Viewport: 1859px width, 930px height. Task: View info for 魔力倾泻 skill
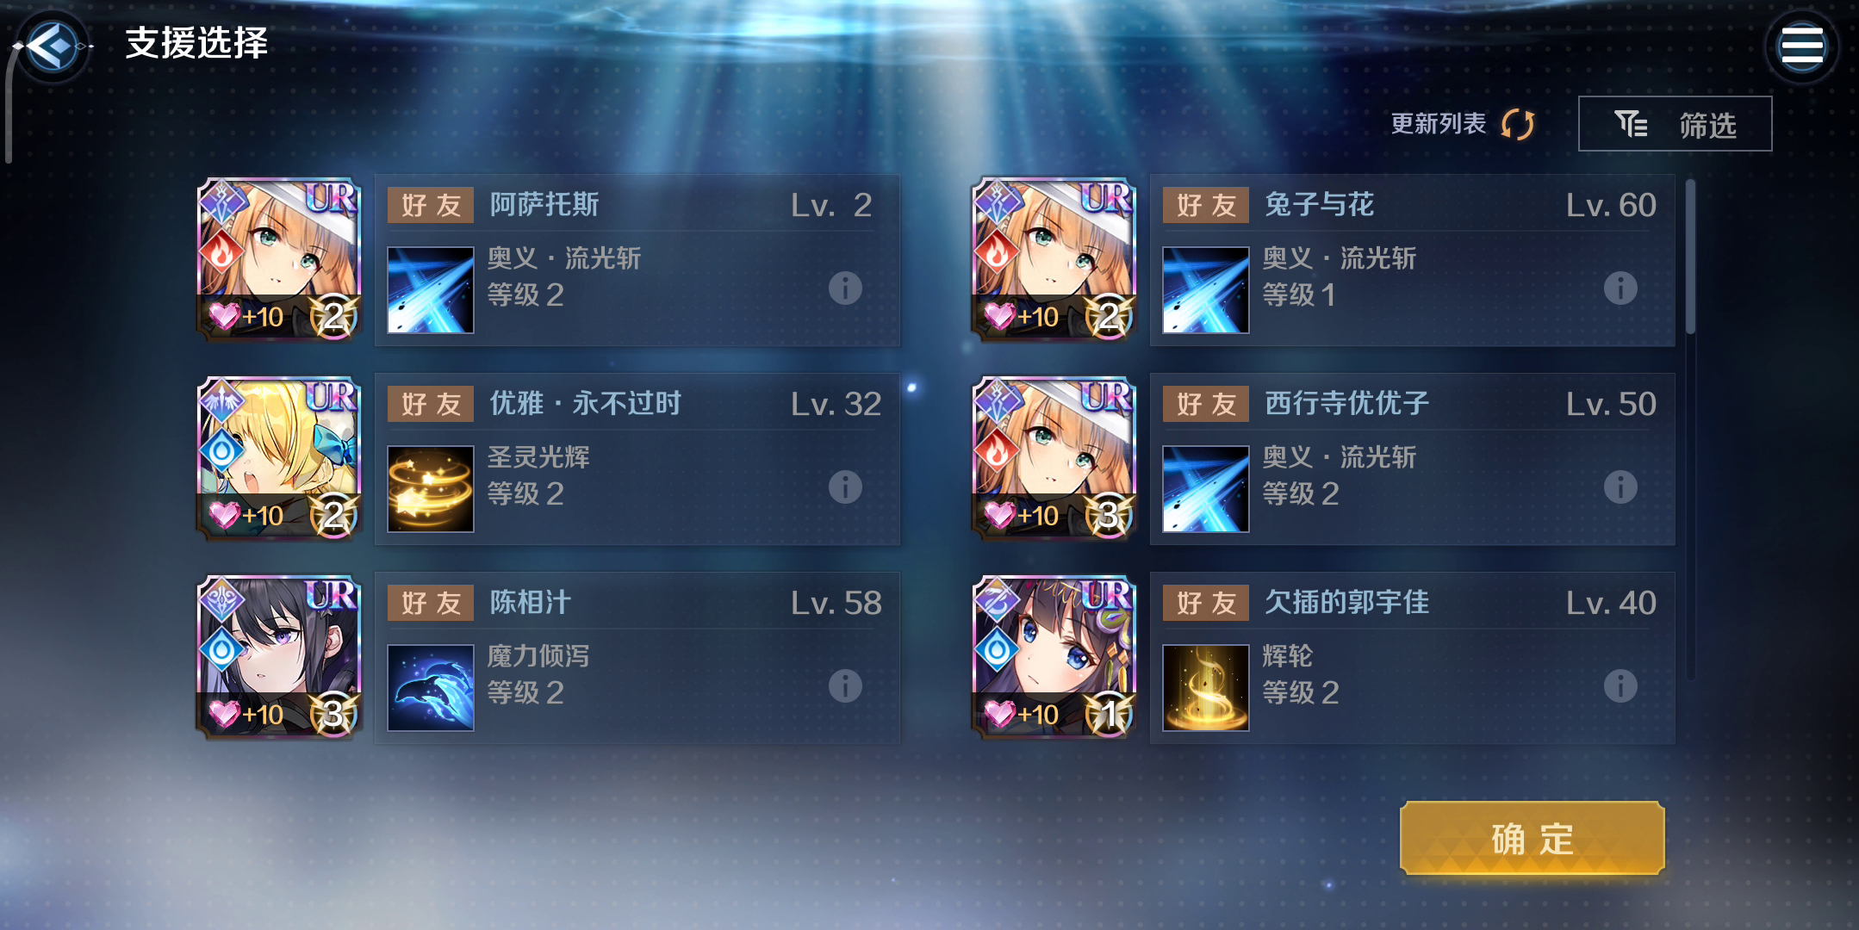(845, 686)
